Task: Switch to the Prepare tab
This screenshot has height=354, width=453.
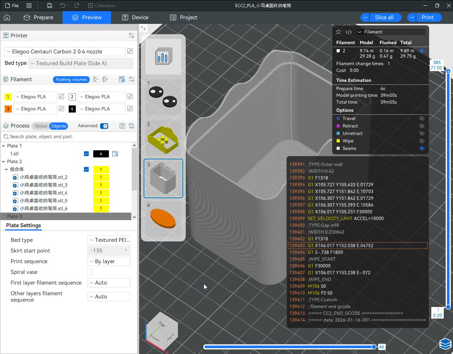Action: coord(38,17)
